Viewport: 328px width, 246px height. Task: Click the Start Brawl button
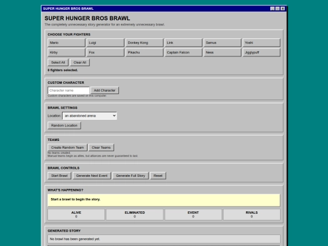point(60,176)
